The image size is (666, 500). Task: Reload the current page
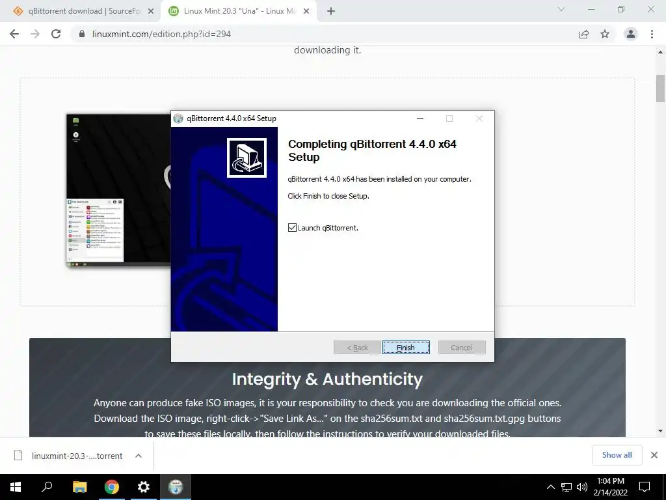[56, 34]
